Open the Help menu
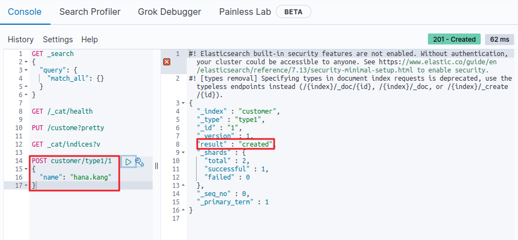 pos(90,40)
